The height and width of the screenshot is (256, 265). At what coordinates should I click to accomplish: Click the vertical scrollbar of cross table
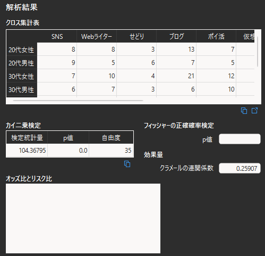[x=258, y=52]
